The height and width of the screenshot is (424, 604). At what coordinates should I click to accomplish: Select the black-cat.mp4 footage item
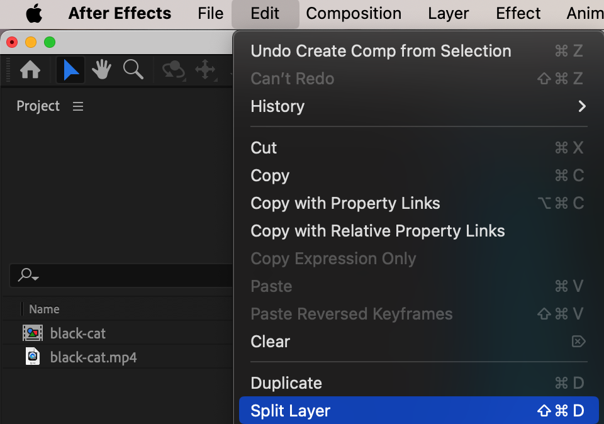coord(93,357)
